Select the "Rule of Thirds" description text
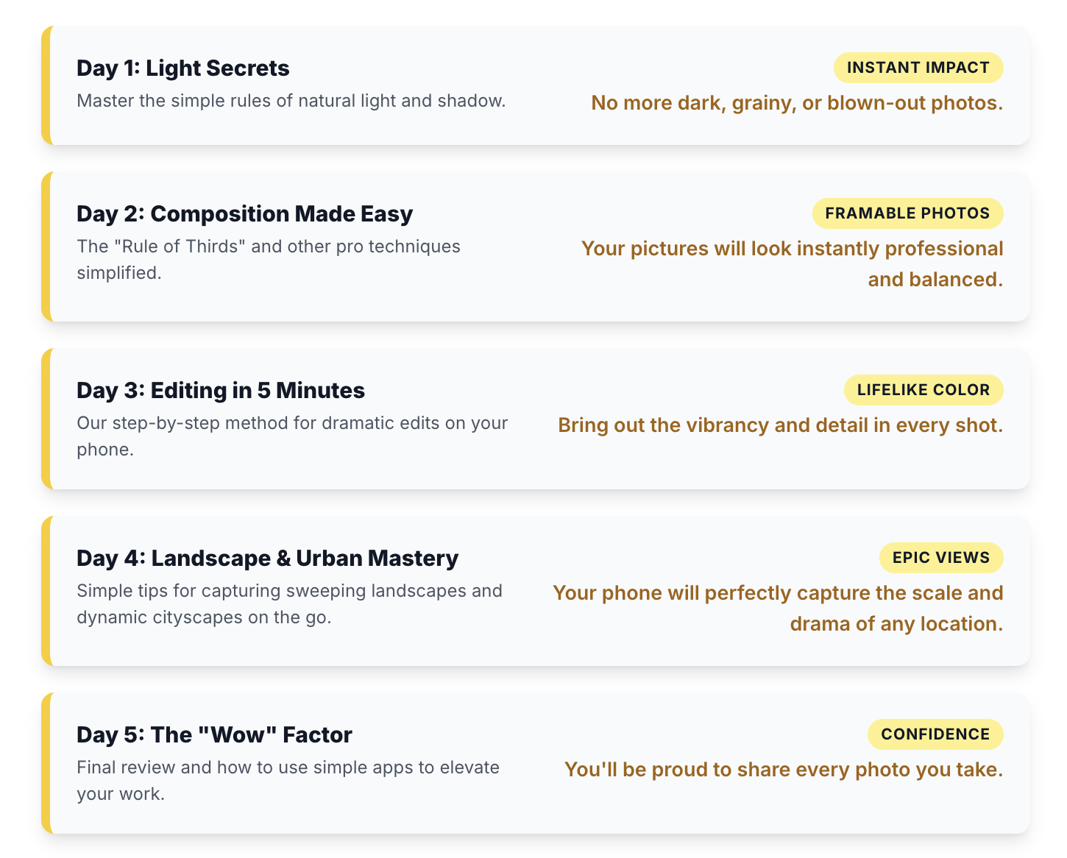This screenshot has height=858, width=1067. (269, 259)
